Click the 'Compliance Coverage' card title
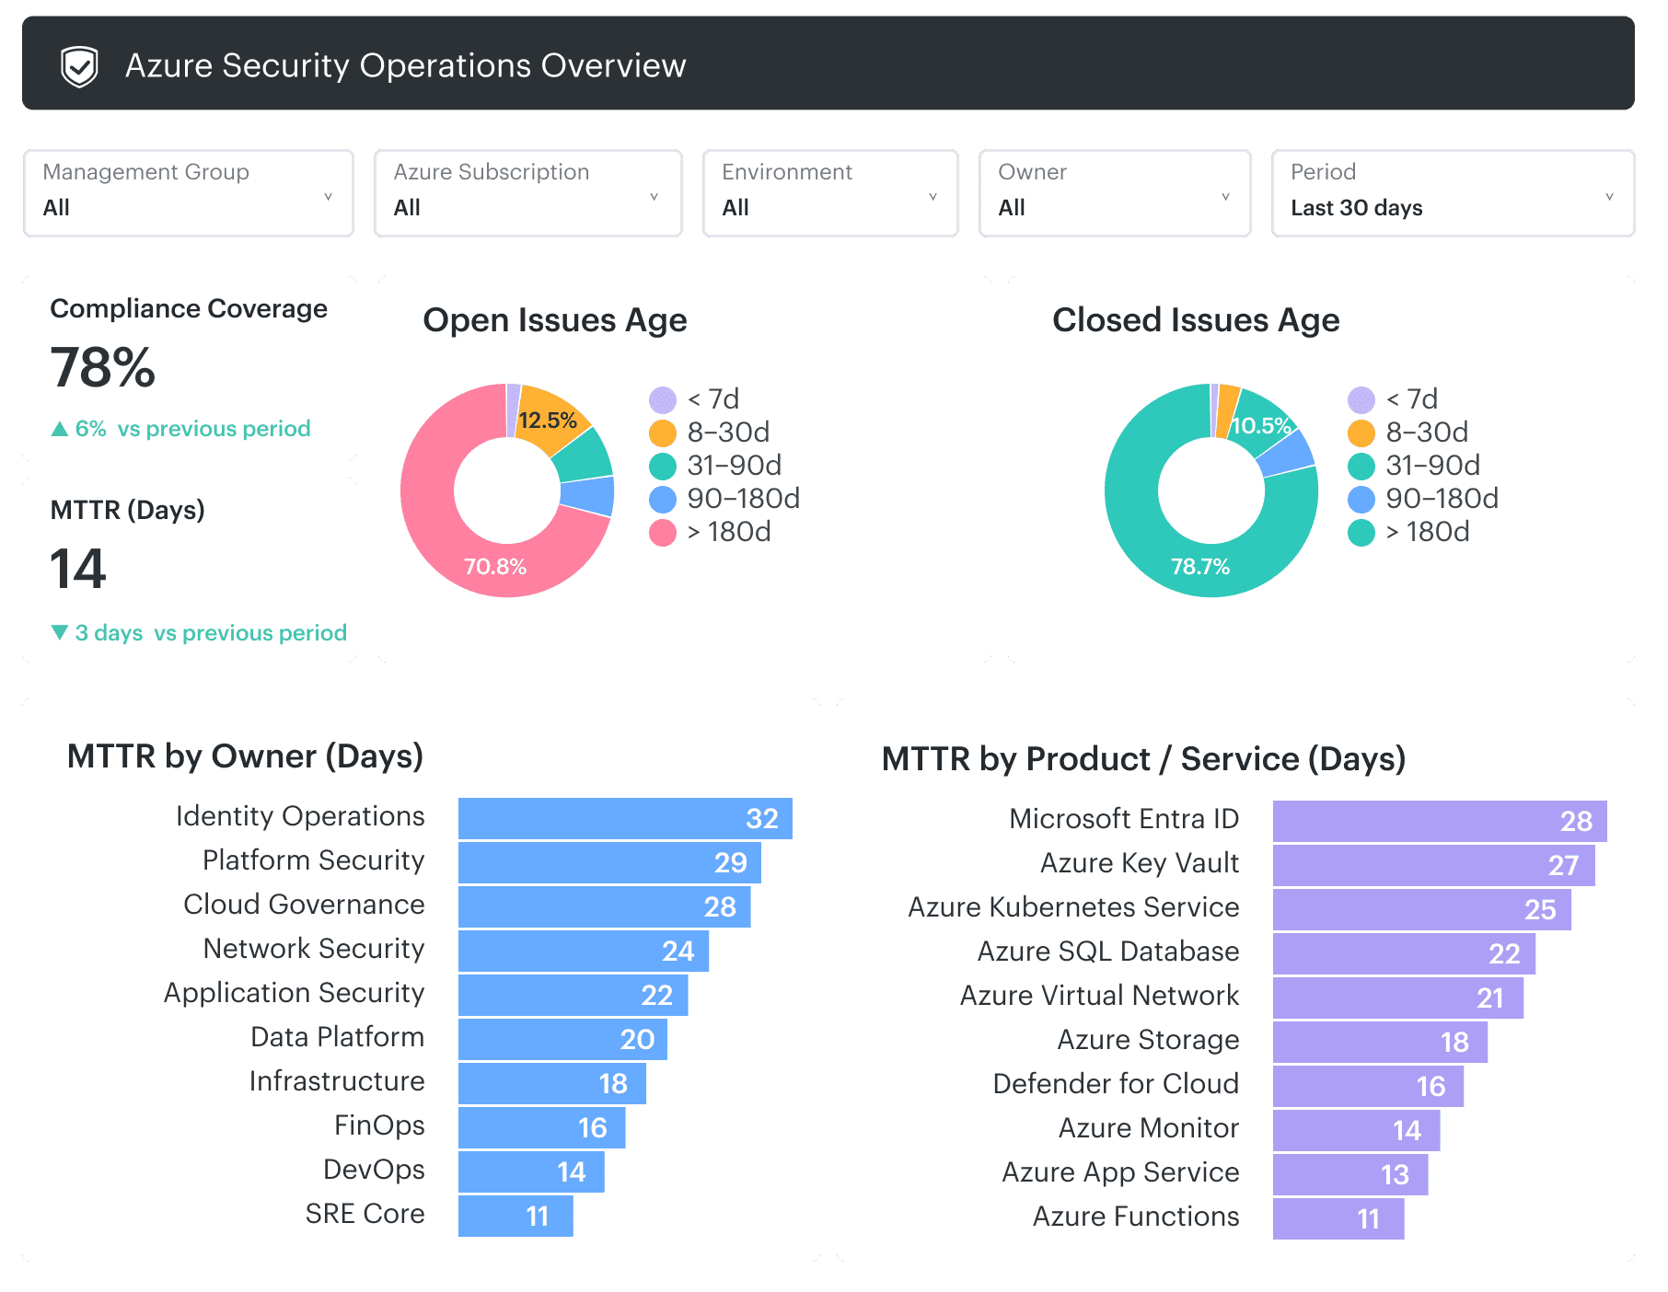The width and height of the screenshot is (1668, 1292). [x=189, y=309]
